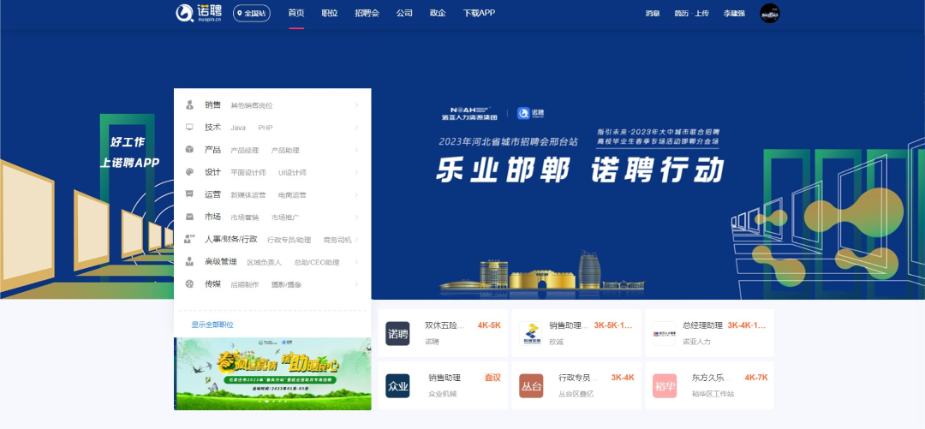Click the 诺亚人力 company logo on job card
Screen dimensions: 925x429
[664, 333]
